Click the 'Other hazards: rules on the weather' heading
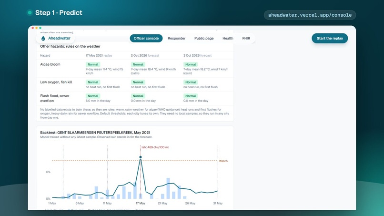The width and height of the screenshot is (384, 216). 70,46
